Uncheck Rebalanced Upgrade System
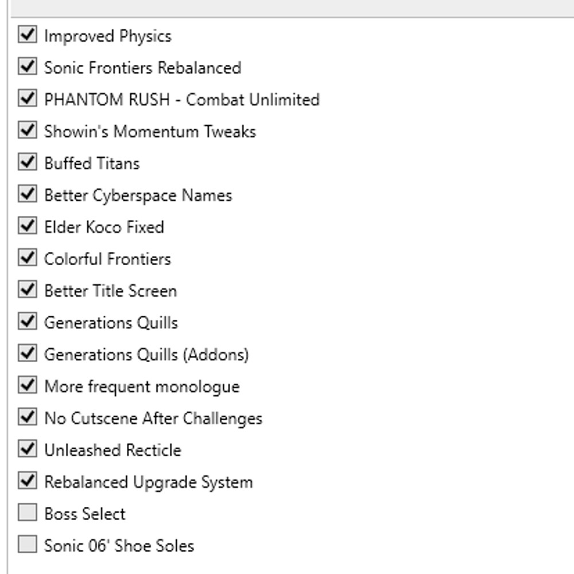 point(26,482)
